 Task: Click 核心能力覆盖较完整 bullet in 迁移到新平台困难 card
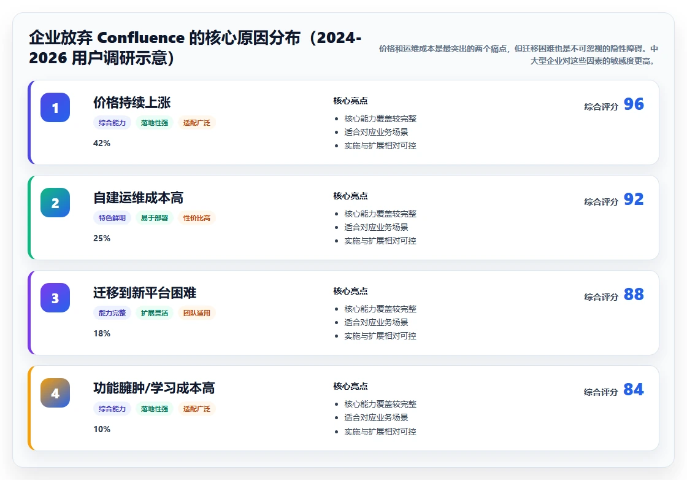click(380, 309)
